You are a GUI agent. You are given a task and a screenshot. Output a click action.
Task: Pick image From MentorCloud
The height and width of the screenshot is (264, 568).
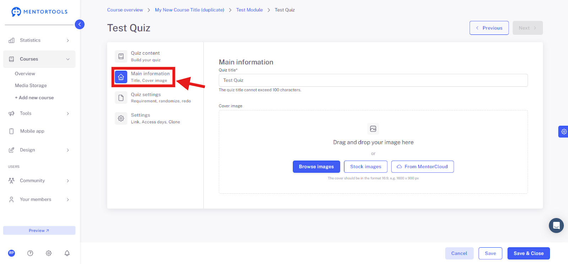pos(422,167)
